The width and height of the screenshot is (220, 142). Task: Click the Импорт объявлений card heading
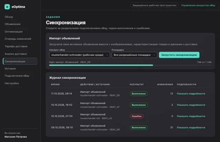[x=64, y=38]
